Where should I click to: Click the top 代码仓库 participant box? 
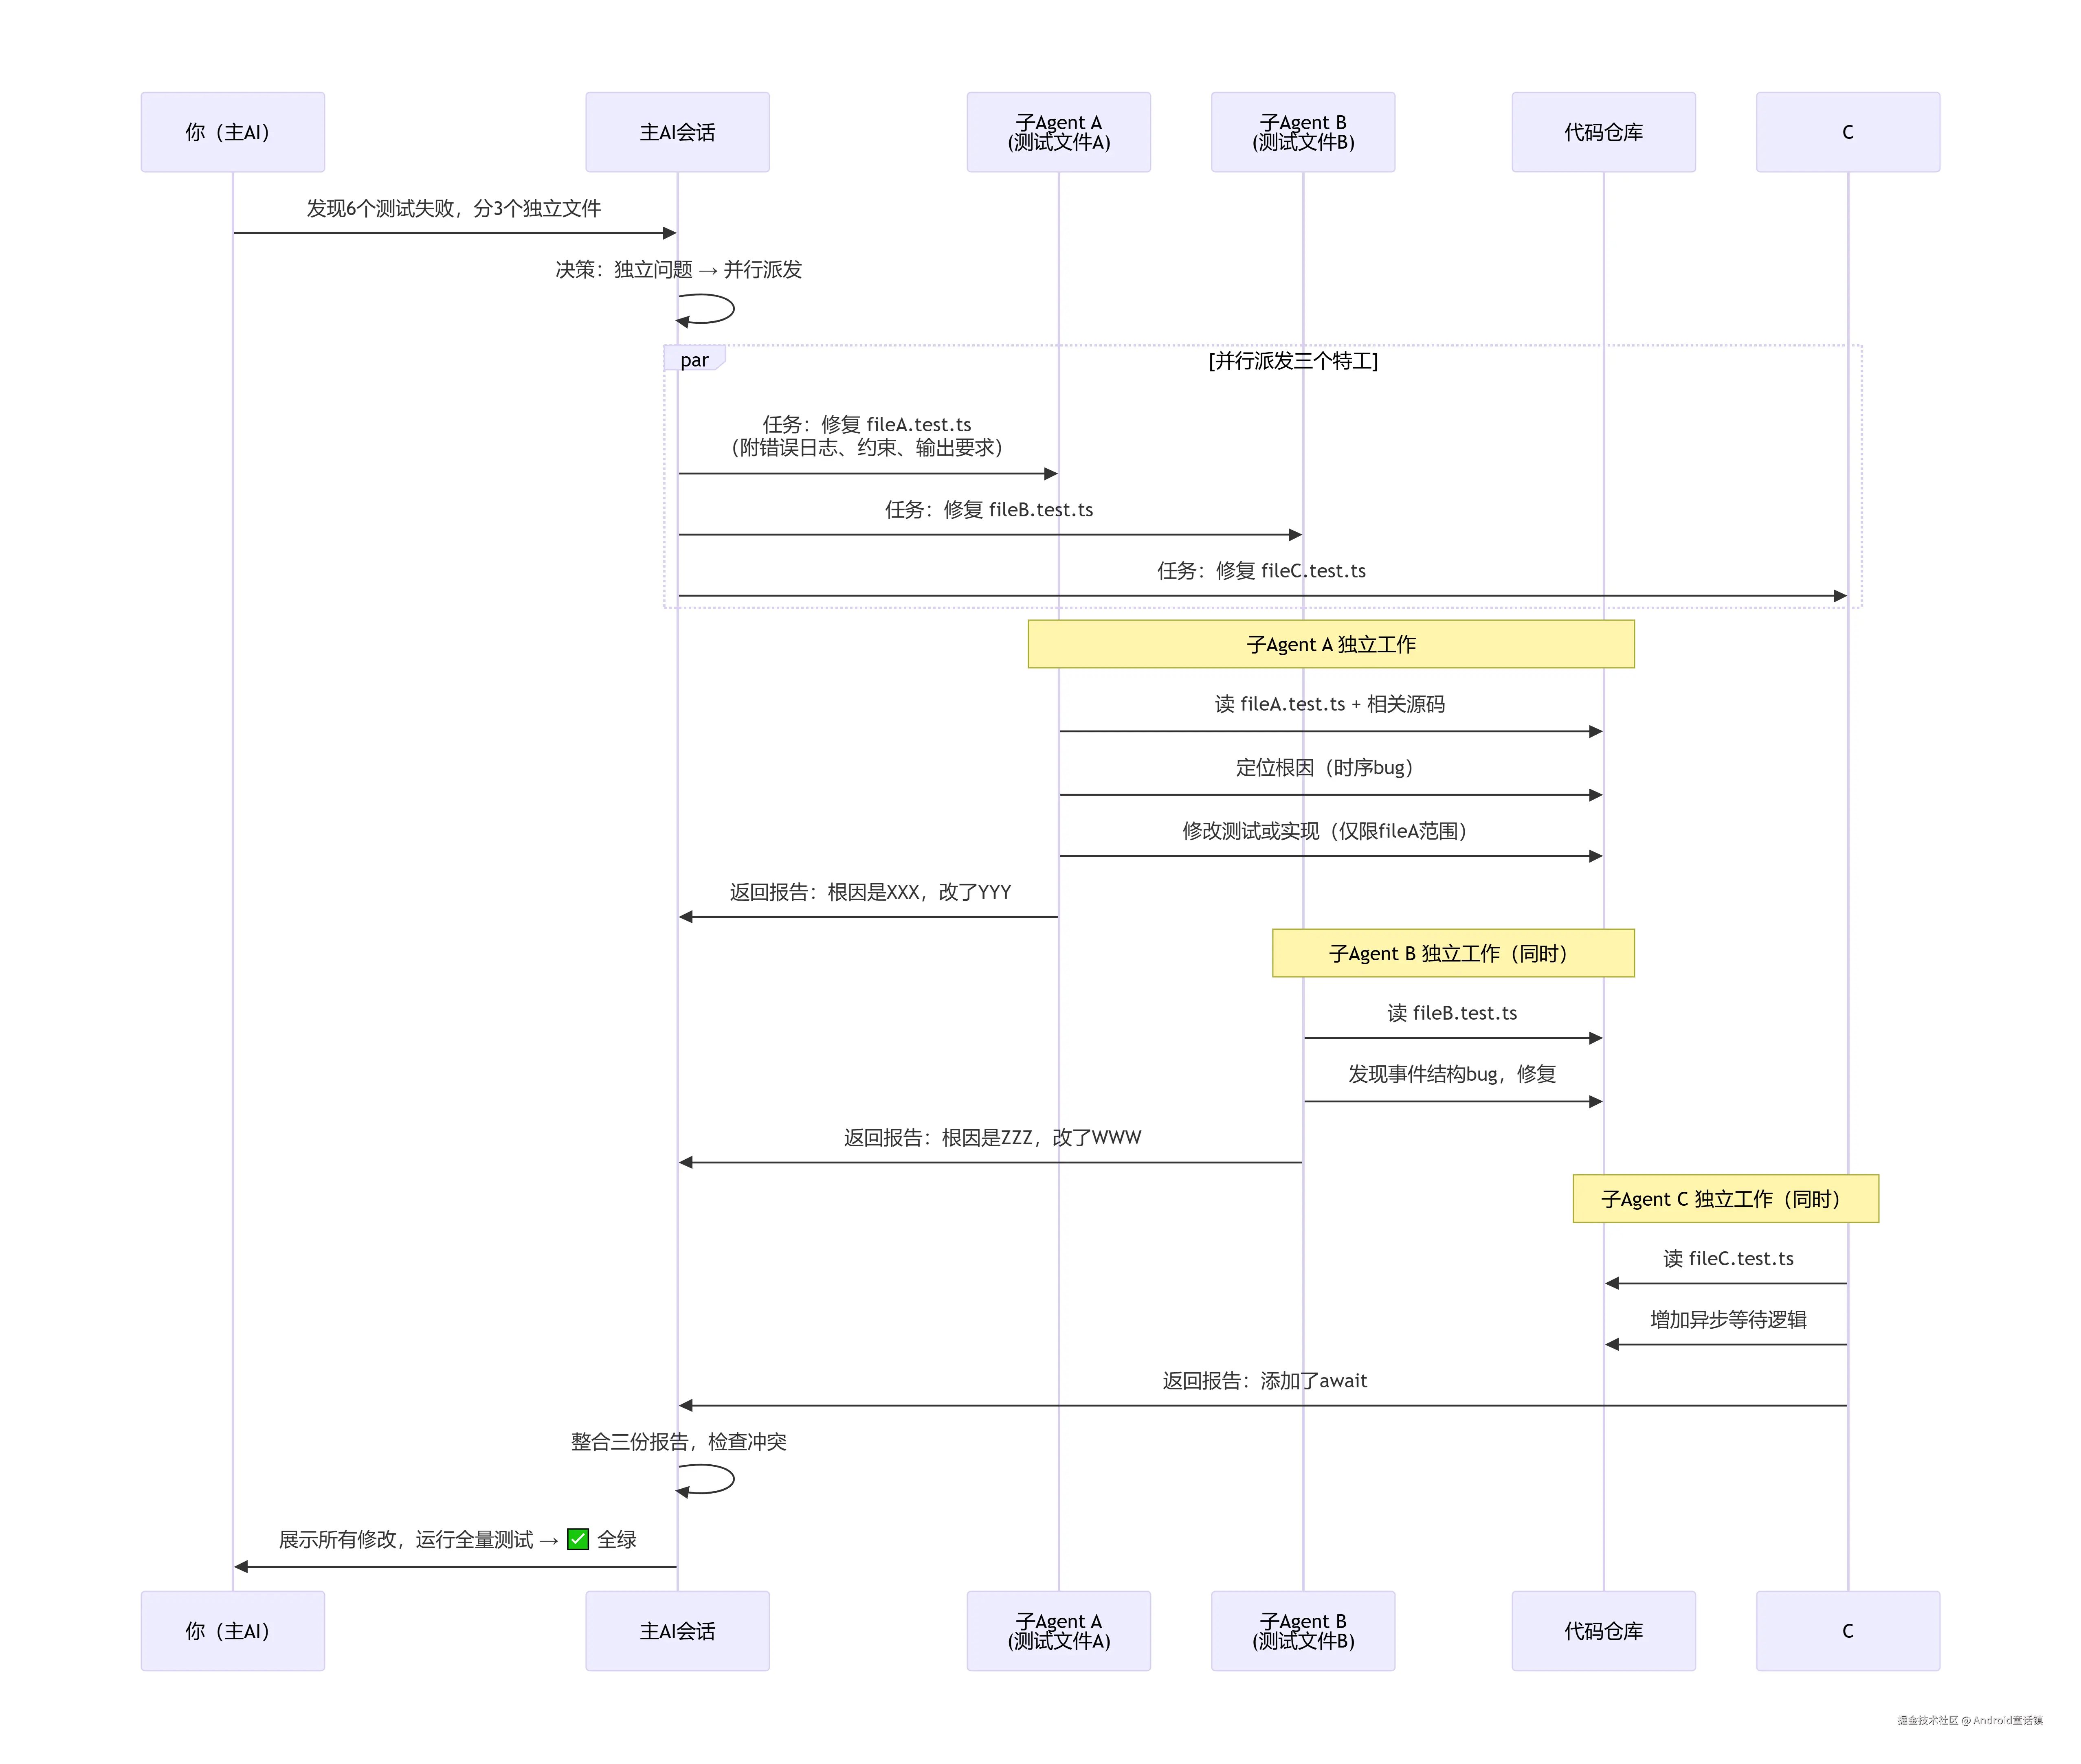point(1603,132)
